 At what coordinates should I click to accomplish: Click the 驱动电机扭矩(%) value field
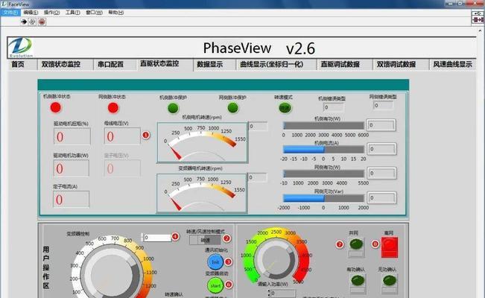(72, 136)
